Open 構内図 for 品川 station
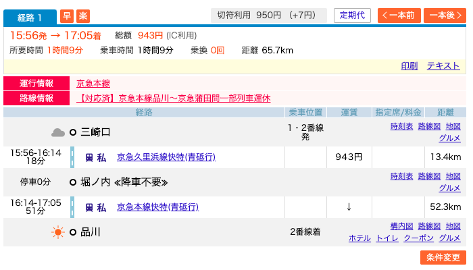The width and height of the screenshot is (473, 270). (401, 226)
